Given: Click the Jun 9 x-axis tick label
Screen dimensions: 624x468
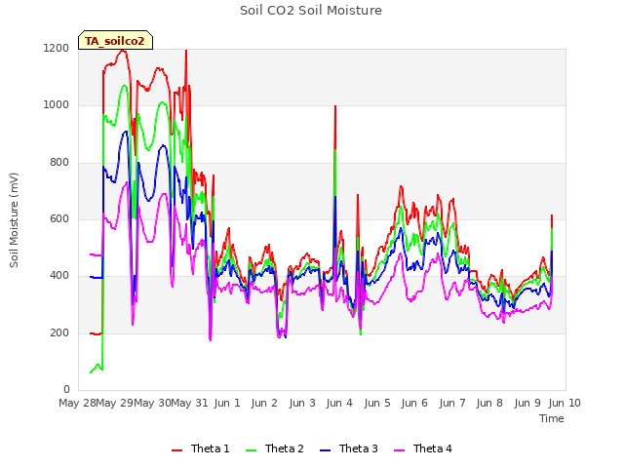Looking at the screenshot, I should pos(527,403).
